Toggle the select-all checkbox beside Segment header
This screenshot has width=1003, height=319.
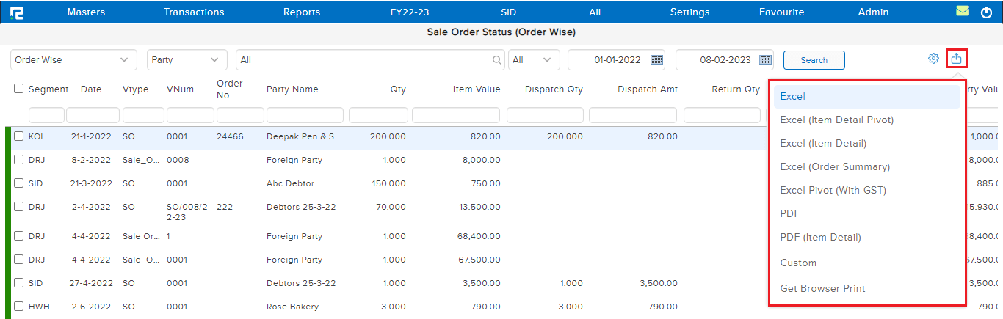(19, 89)
